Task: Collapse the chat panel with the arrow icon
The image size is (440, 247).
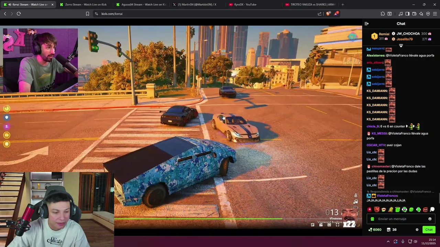Action: (x=366, y=24)
